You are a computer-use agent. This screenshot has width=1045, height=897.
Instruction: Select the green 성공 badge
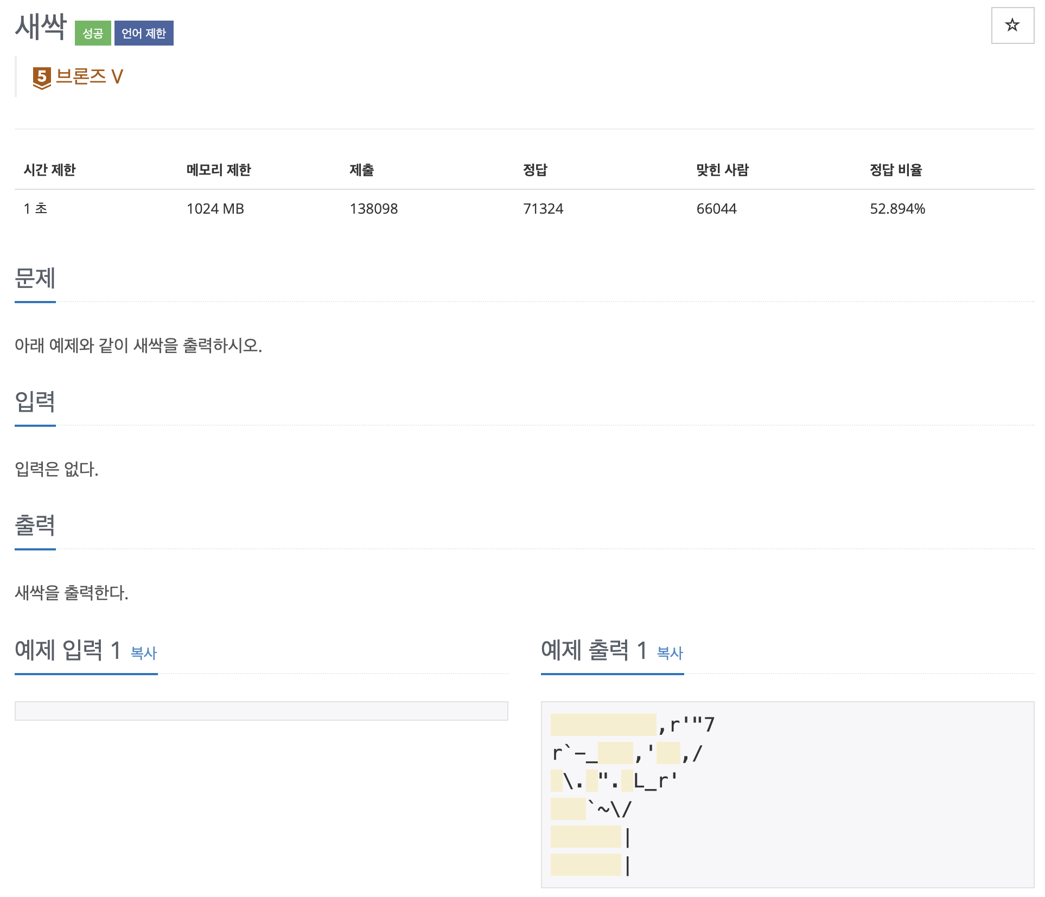93,33
